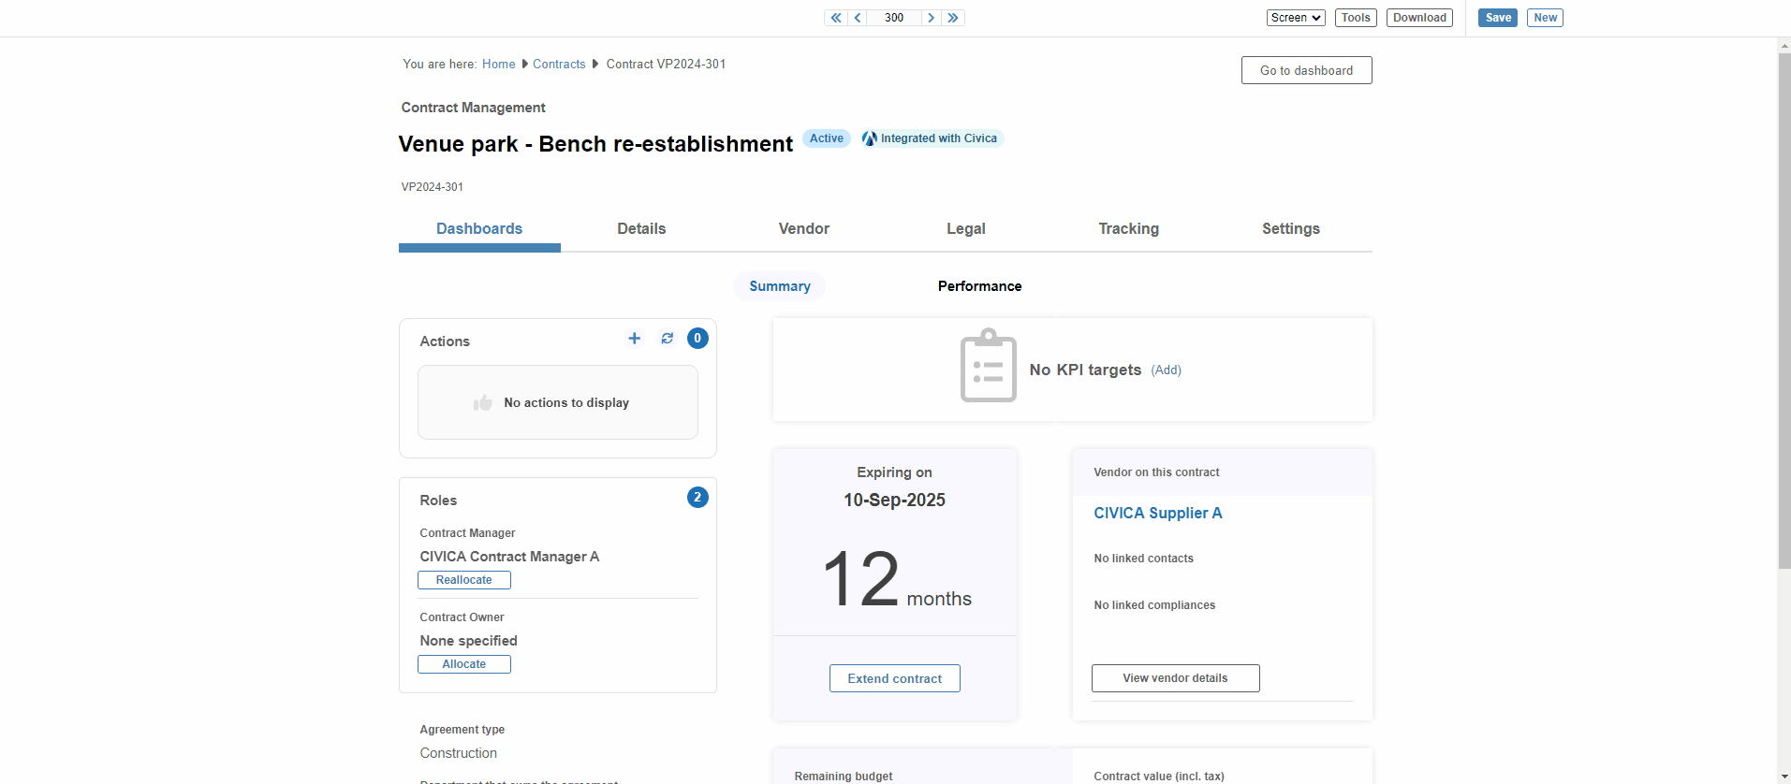Switch to the Dashboards tab
1791x784 pixels.
tap(479, 229)
